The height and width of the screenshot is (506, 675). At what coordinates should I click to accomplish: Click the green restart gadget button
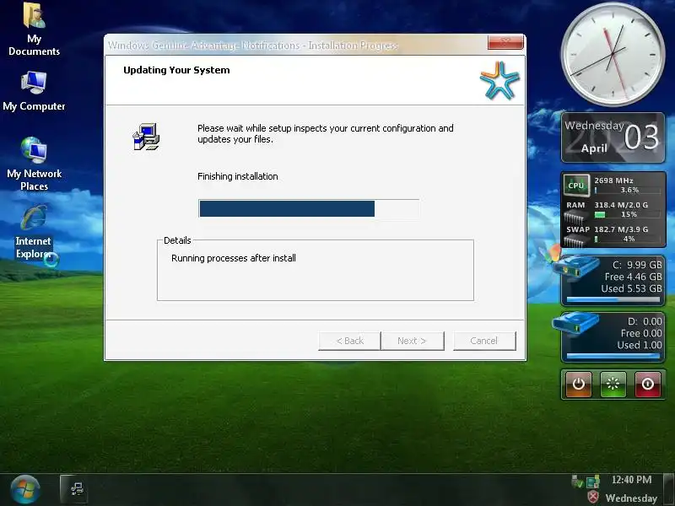(613, 384)
